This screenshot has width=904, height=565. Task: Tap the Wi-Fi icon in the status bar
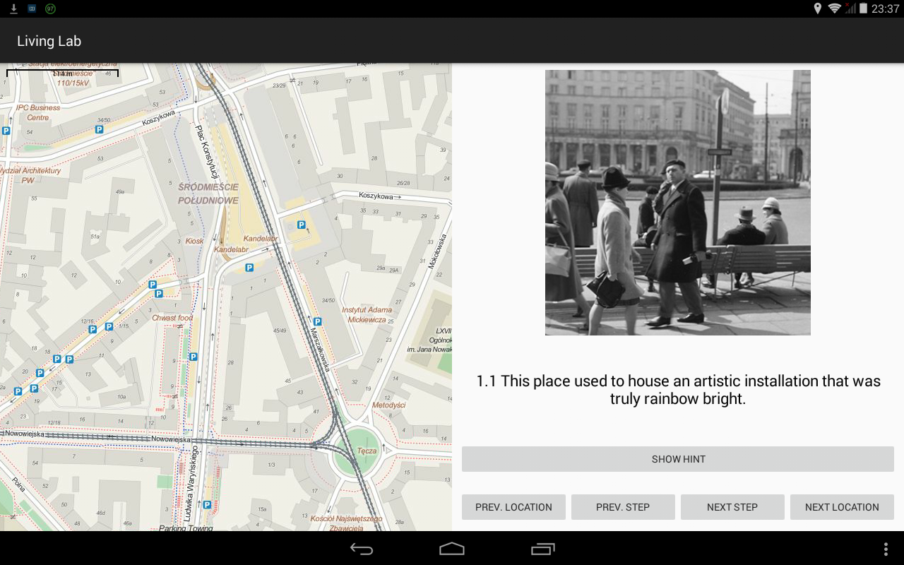pyautogui.click(x=834, y=8)
